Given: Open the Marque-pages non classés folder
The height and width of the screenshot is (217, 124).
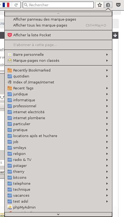Looking at the screenshot, I should pos(58,61).
